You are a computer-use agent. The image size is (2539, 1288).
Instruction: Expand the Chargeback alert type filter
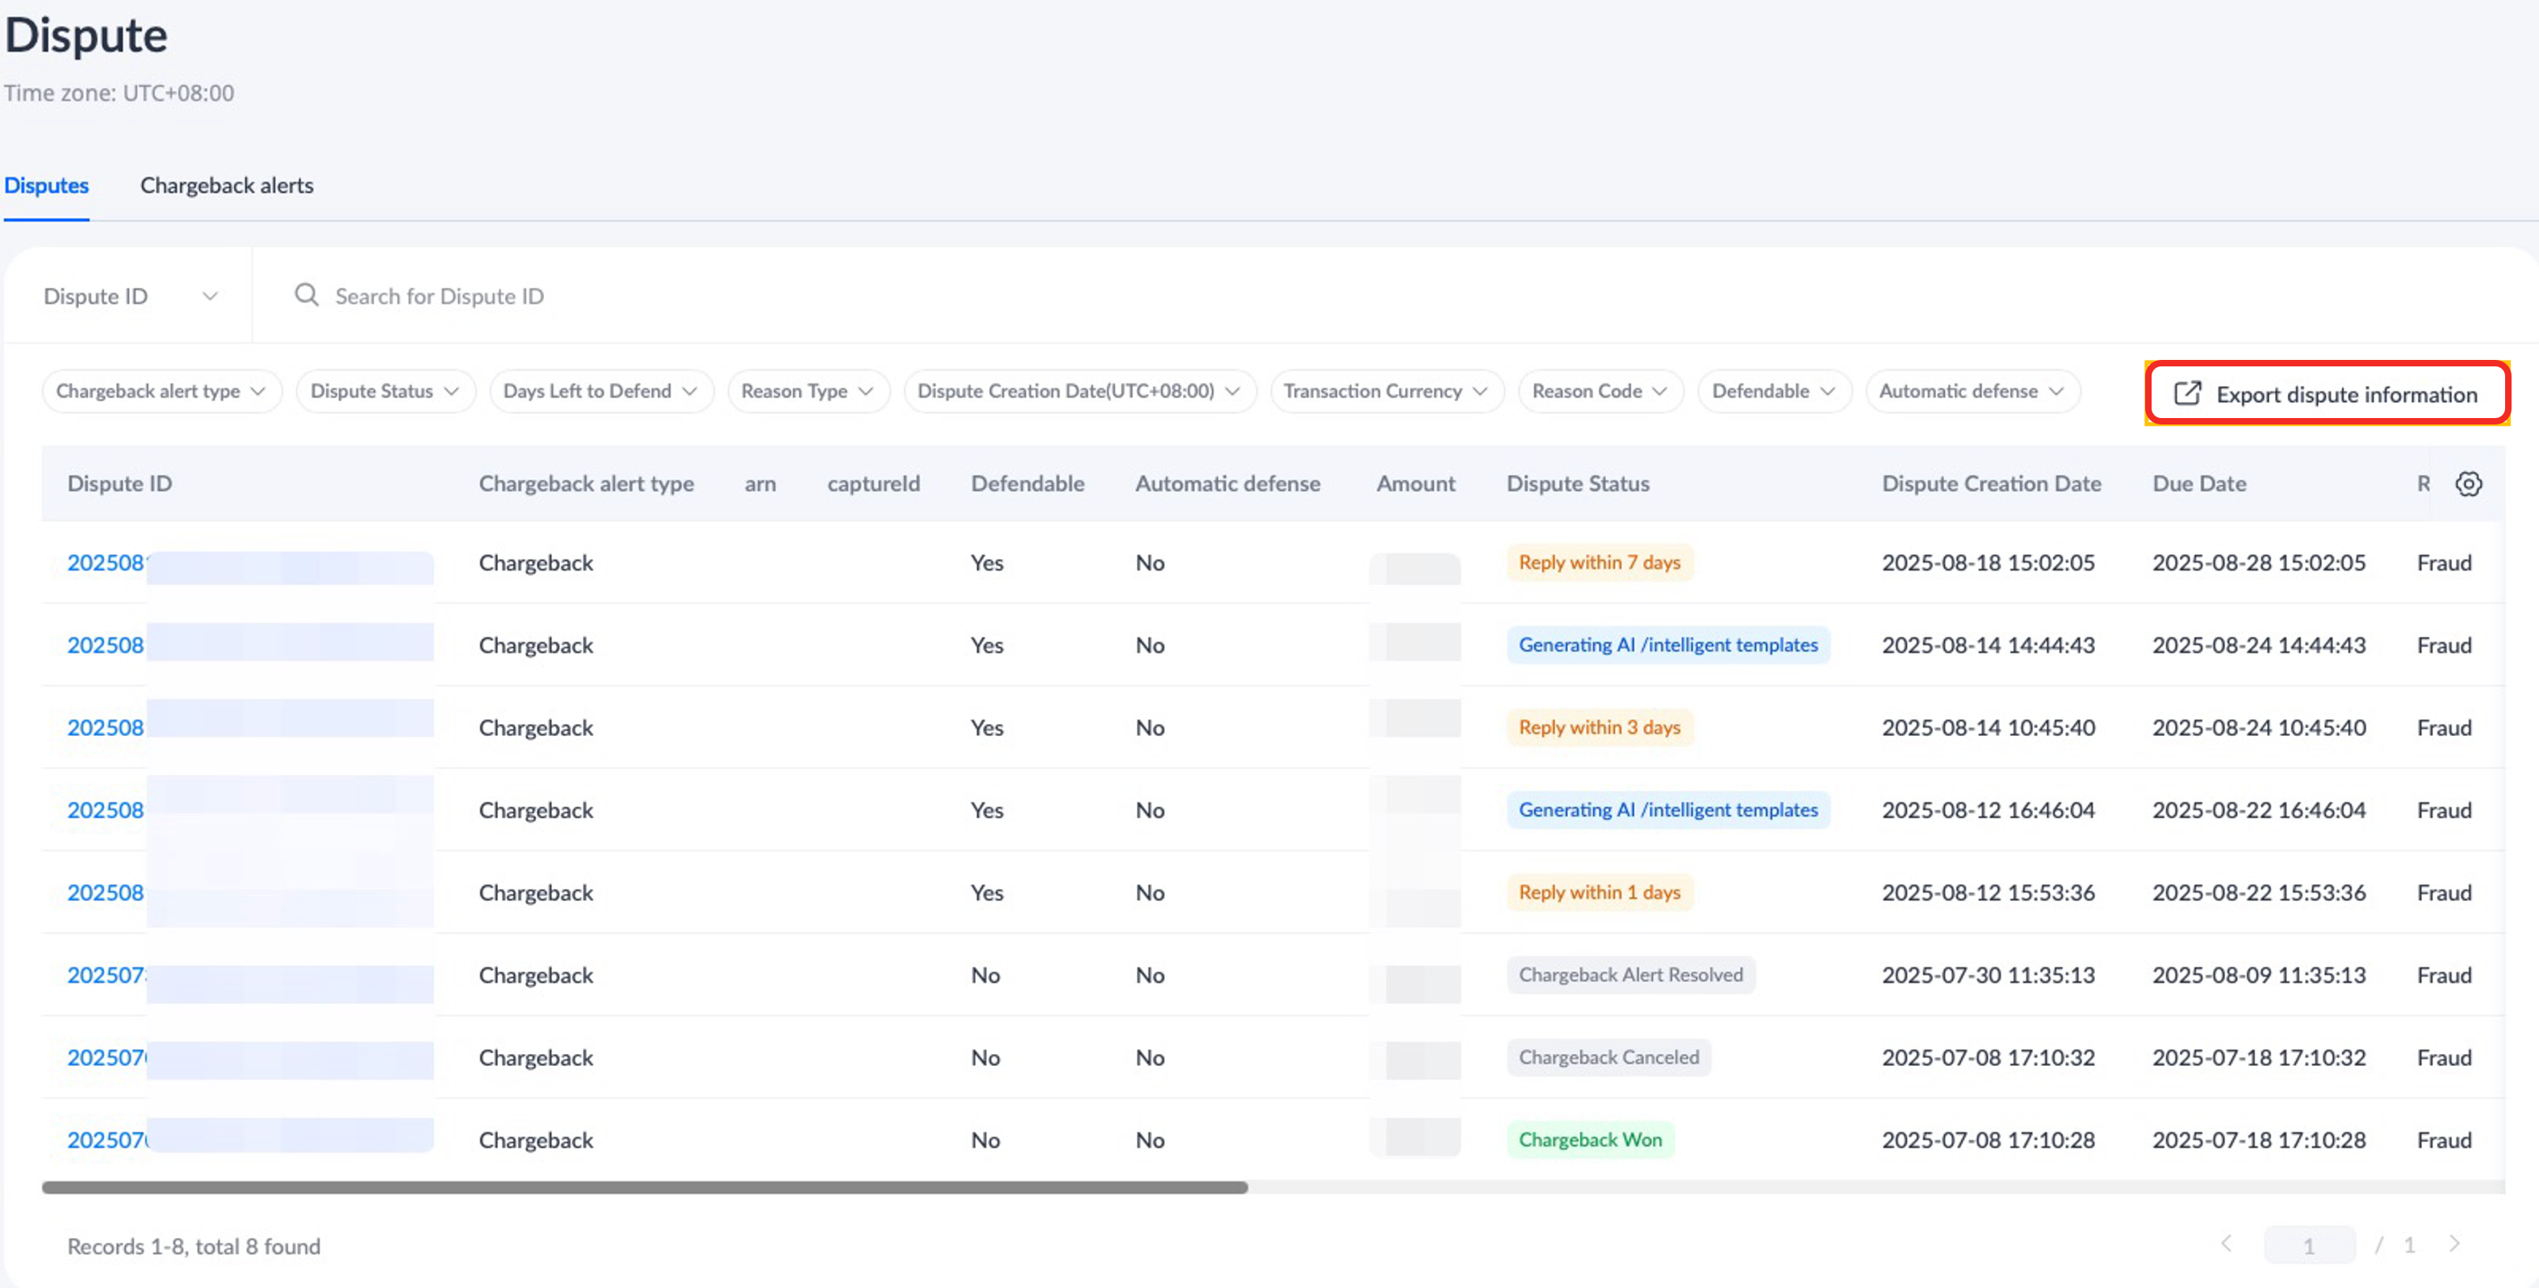[161, 391]
